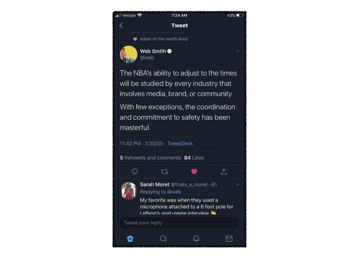Viewport: 359px width, 259px height.
Task: Open the Home tab
Action: (x=130, y=238)
